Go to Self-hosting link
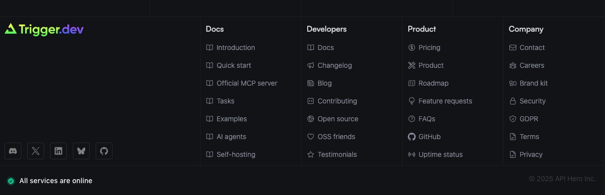 [236, 154]
